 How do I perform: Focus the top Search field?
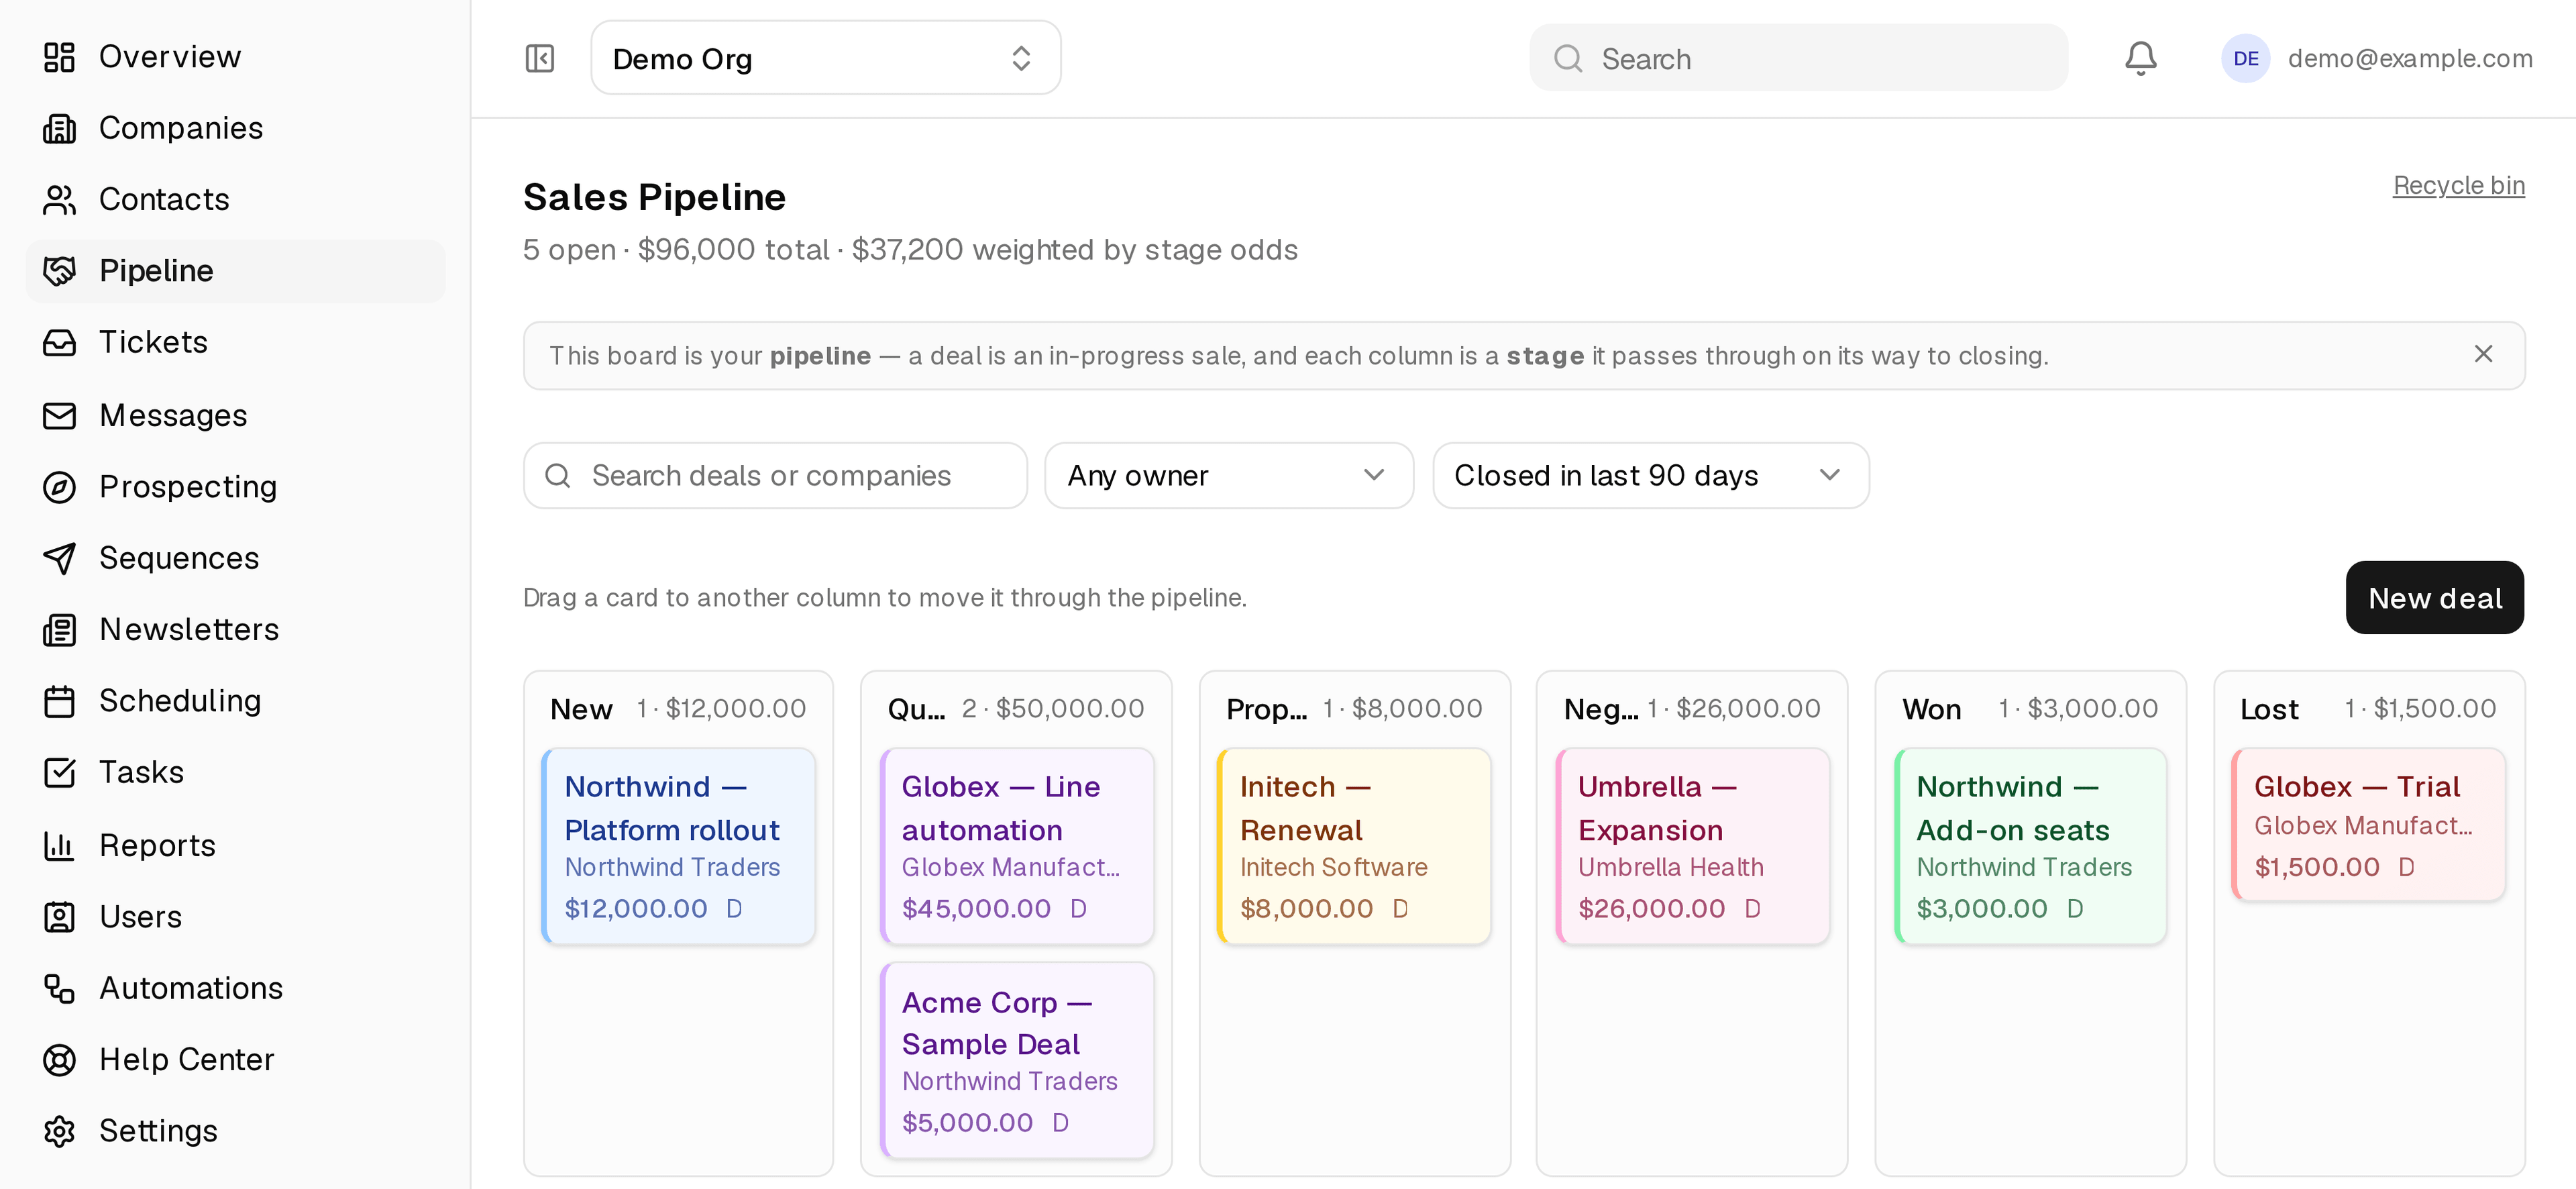(x=1798, y=58)
